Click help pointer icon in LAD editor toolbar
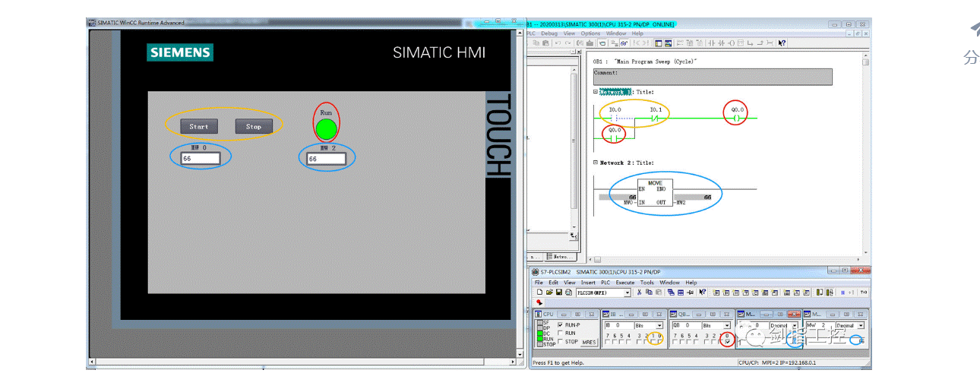The image size is (980, 389). (x=782, y=43)
